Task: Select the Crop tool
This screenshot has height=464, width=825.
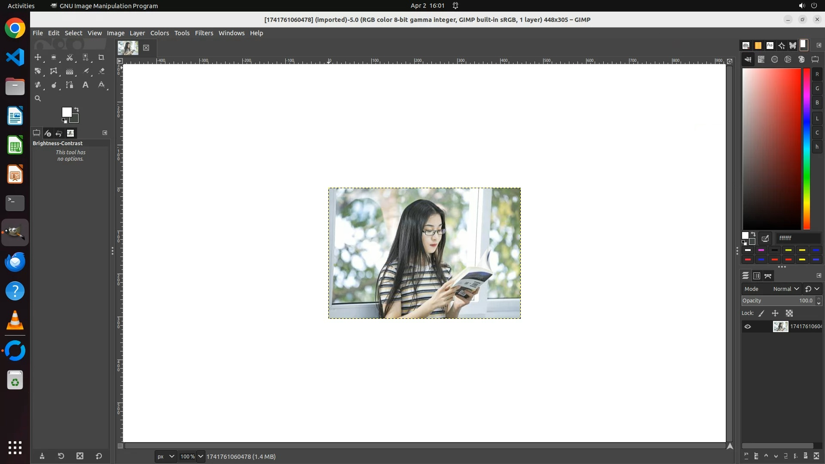Action: (x=101, y=57)
